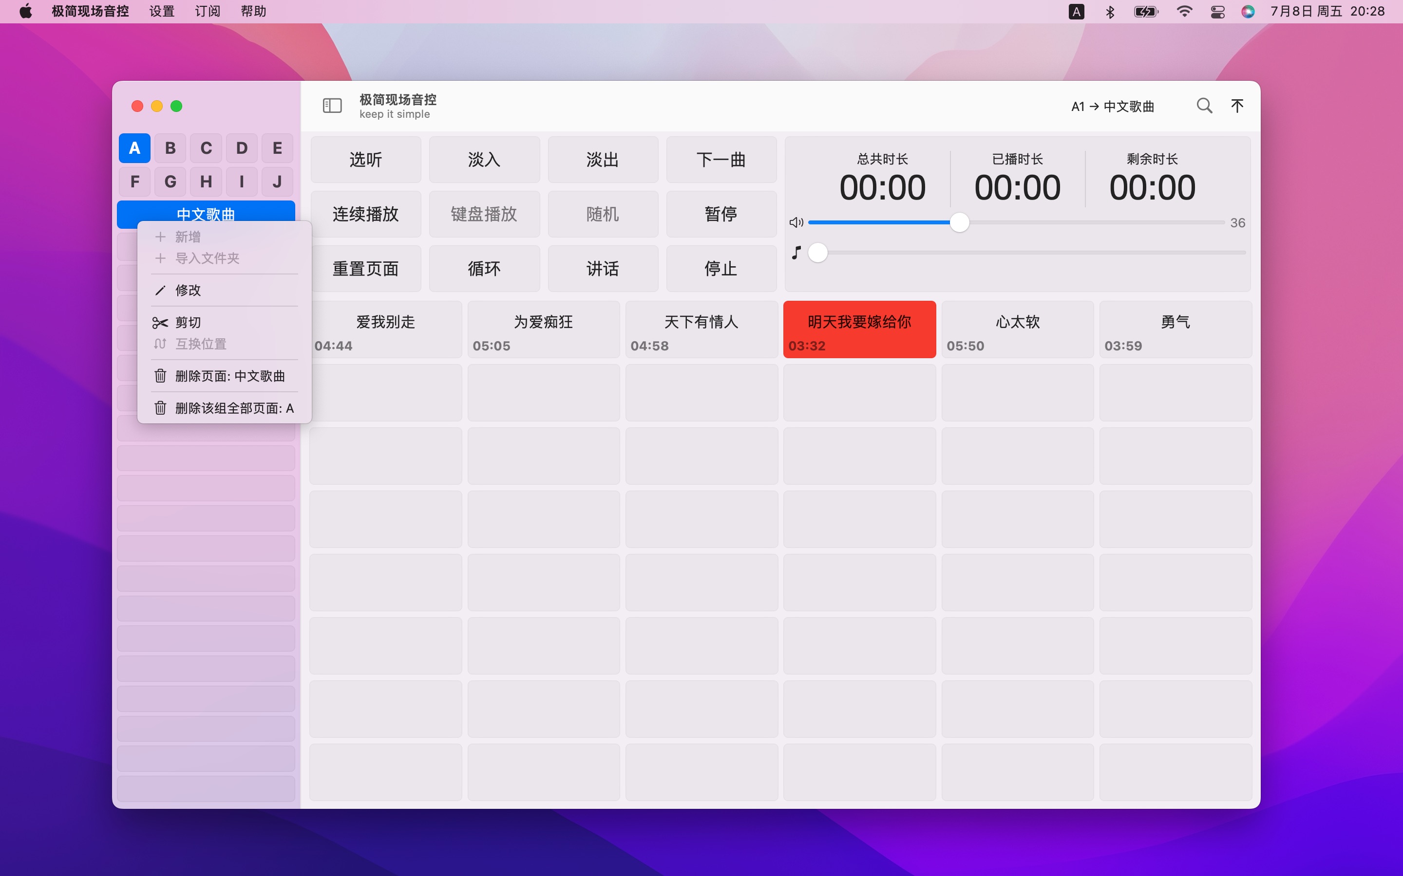Click 互换位置 in context menu
The width and height of the screenshot is (1403, 876).
click(x=224, y=344)
